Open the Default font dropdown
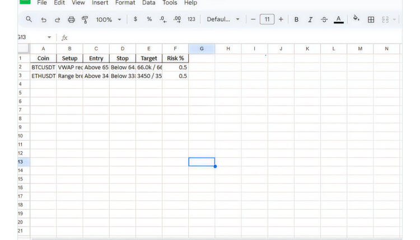 223,20
